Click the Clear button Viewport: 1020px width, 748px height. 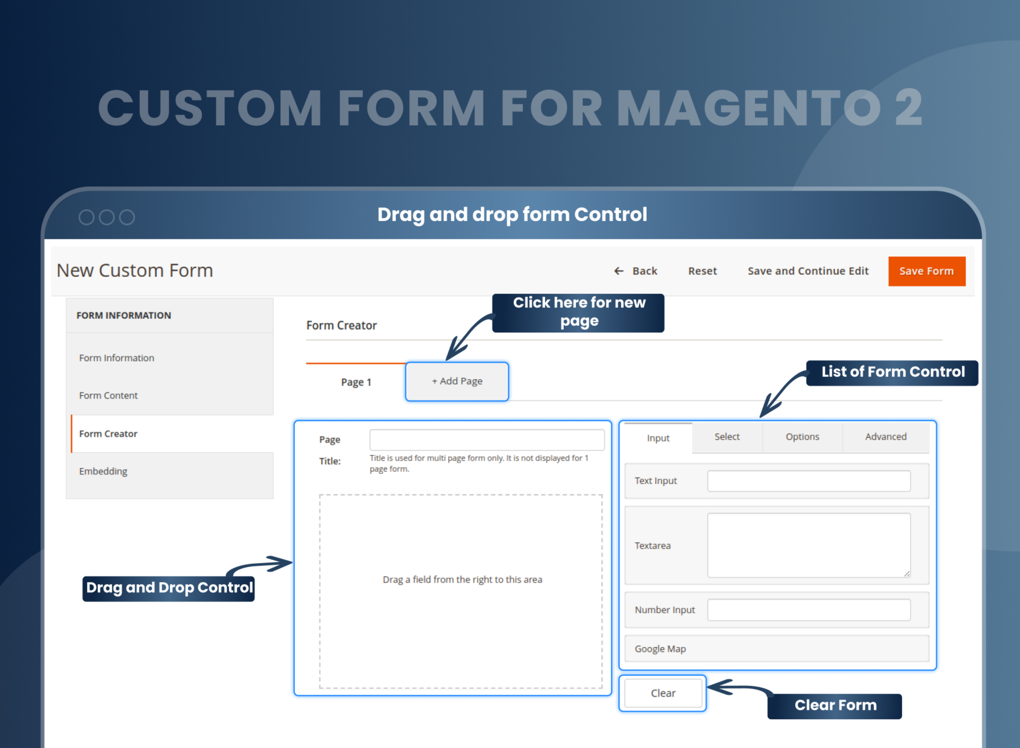[x=663, y=693]
